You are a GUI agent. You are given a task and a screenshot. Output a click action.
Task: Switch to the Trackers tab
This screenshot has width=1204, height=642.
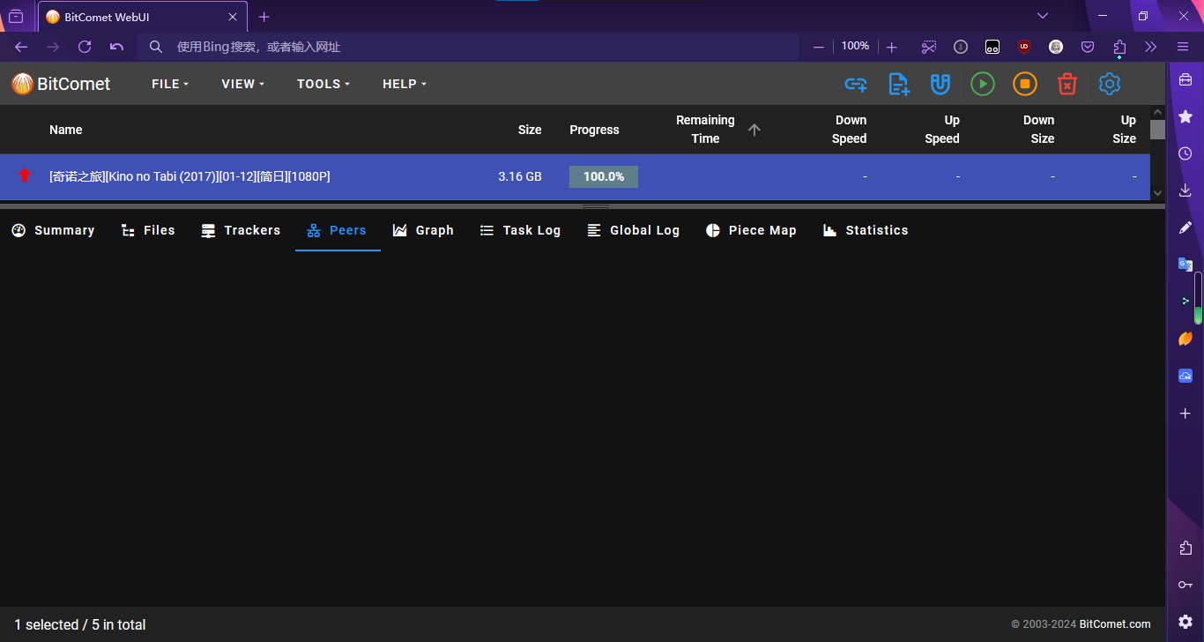tap(241, 230)
